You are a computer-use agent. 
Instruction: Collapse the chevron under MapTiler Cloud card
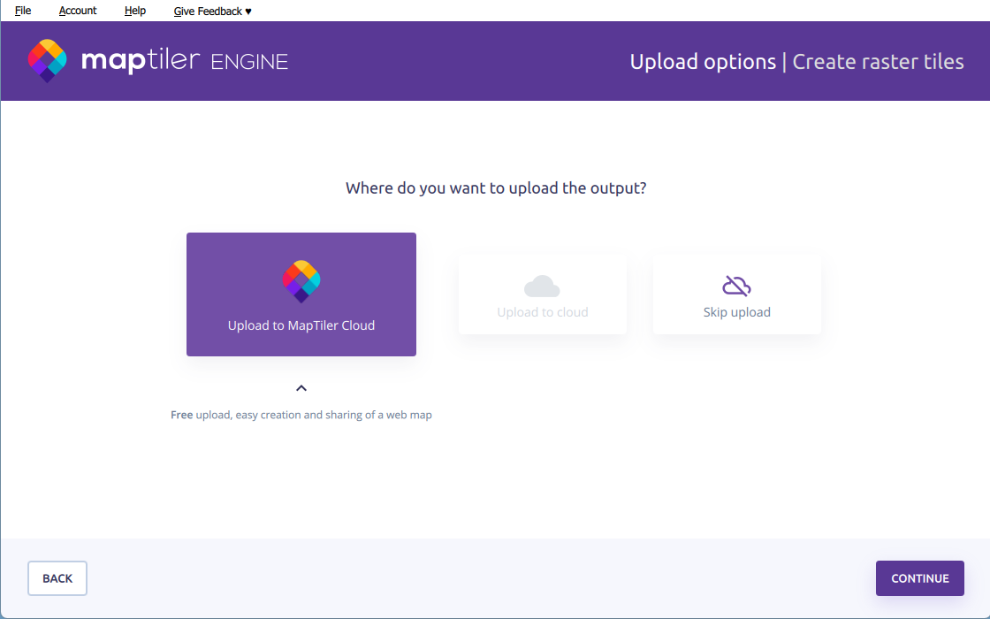[301, 388]
